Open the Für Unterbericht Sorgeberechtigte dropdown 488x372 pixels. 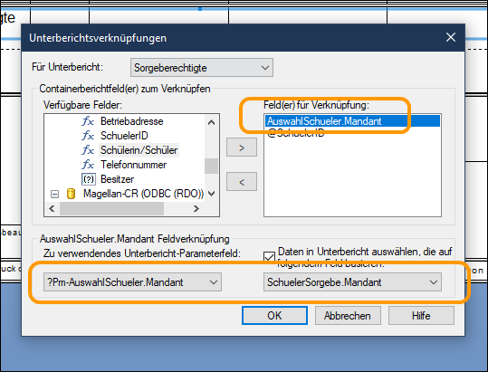202,68
